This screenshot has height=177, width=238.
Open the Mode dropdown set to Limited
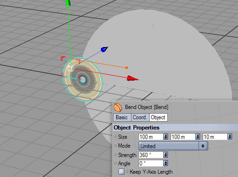(x=173, y=146)
